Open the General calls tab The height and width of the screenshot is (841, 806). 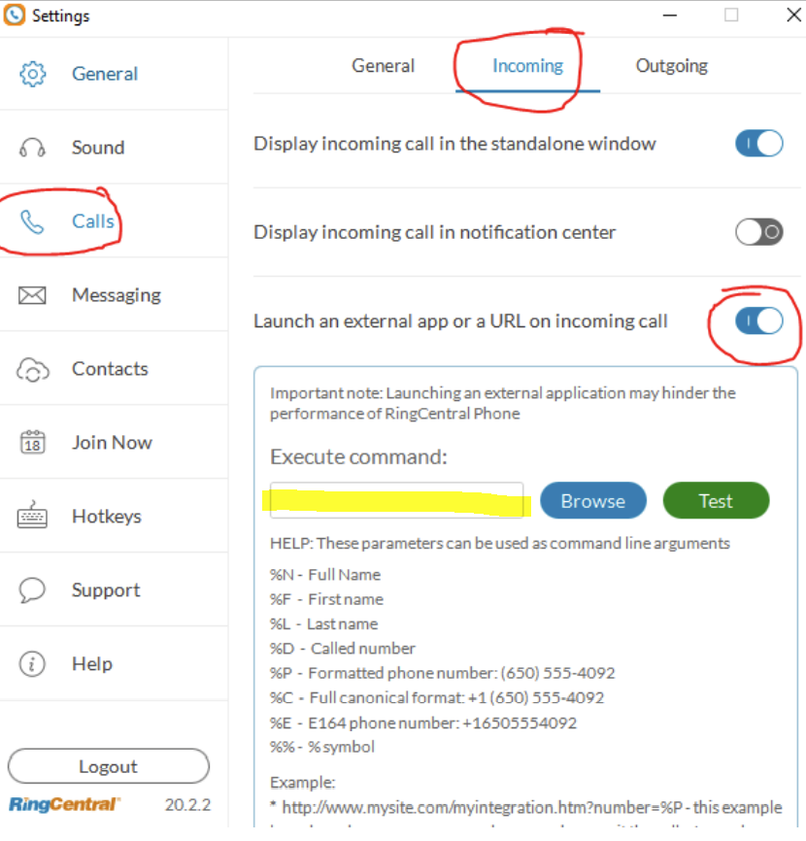tap(383, 65)
